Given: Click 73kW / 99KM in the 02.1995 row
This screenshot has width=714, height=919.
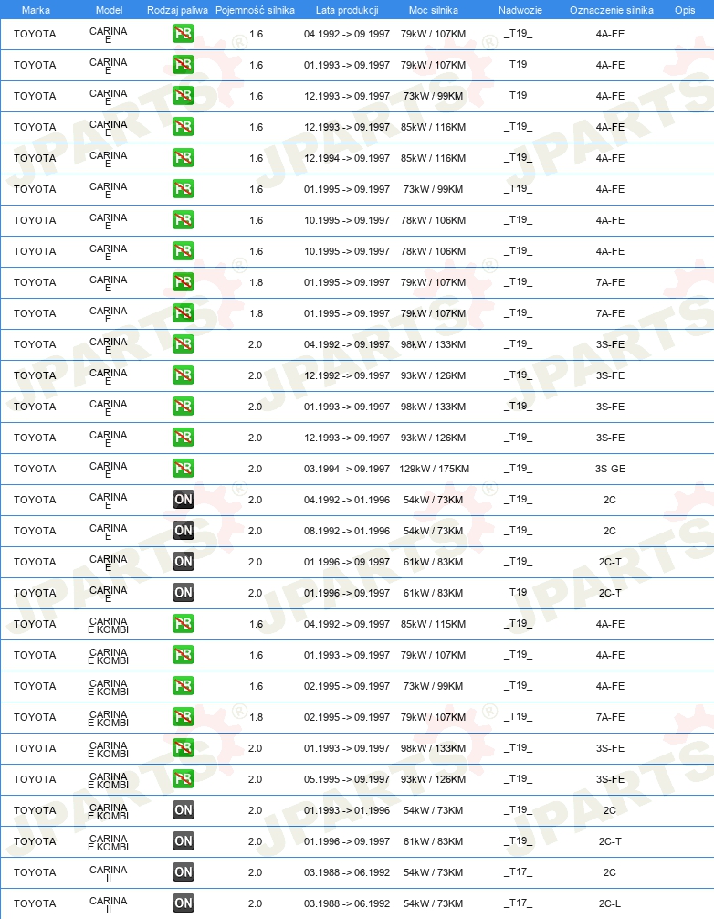Looking at the screenshot, I should [434, 686].
